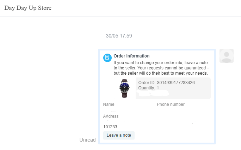This screenshot has height=150, width=241.
Task: Click the 30/05 17:59 timestamp
Action: [119, 36]
